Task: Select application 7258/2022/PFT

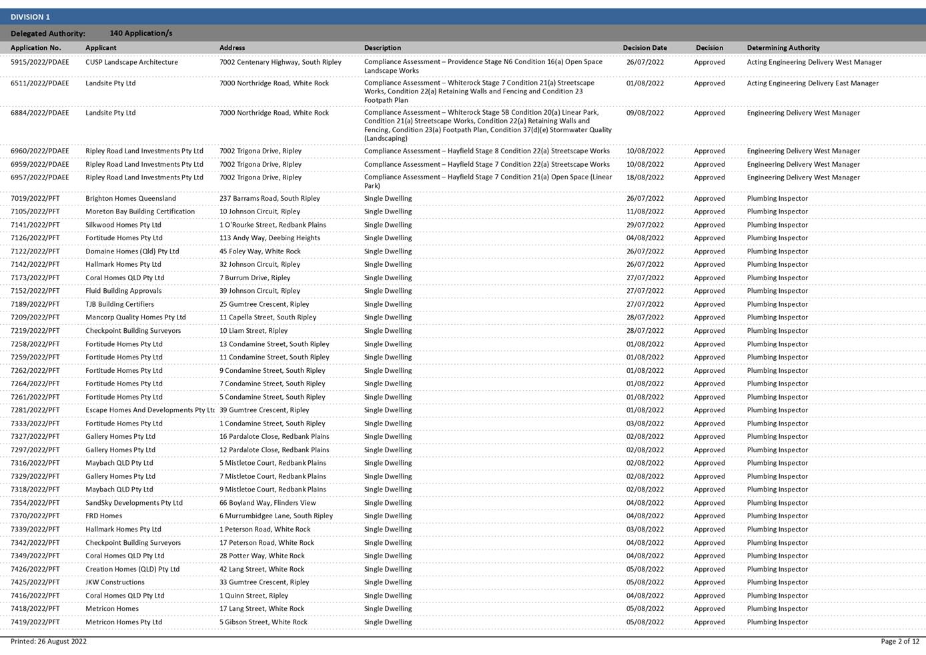Action: (35, 344)
